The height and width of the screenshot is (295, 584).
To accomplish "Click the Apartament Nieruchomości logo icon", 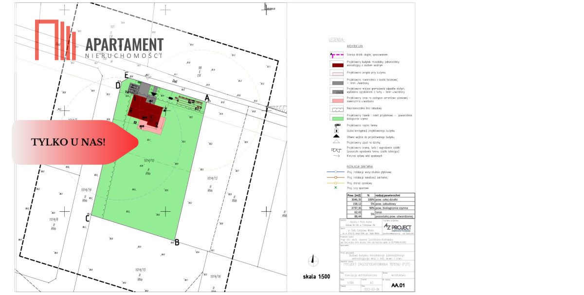I will coord(55,40).
